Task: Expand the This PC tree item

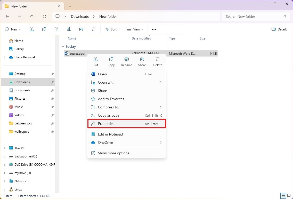Action: pyautogui.click(x=4, y=148)
